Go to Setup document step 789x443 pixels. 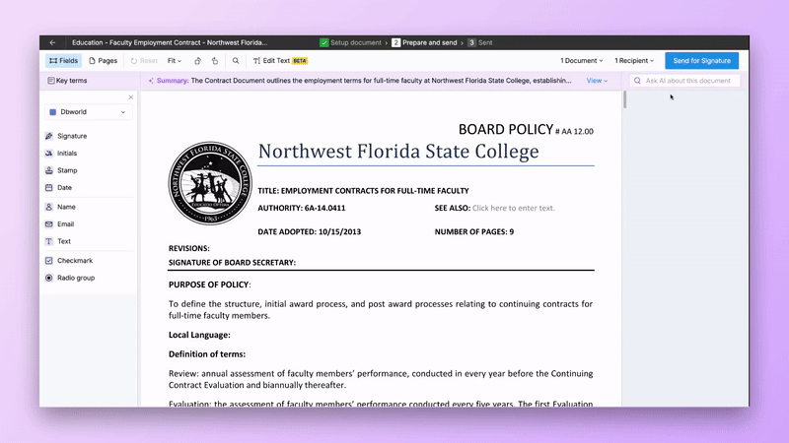click(351, 42)
